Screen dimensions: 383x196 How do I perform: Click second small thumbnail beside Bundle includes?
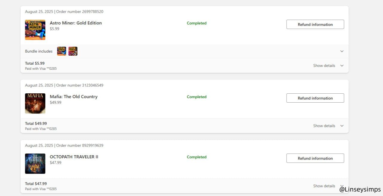pos(73,51)
